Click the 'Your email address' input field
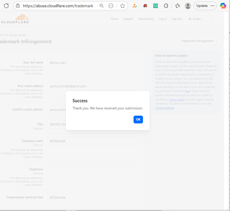 point(93,86)
